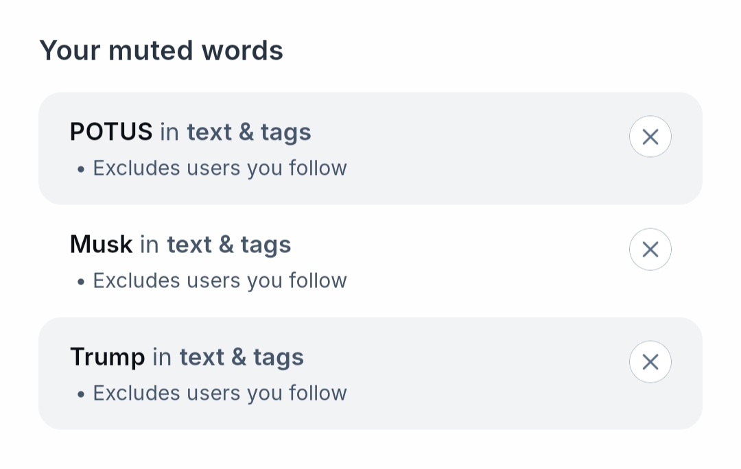
Task: Remove the muted word POTUS
Action: [x=650, y=136]
